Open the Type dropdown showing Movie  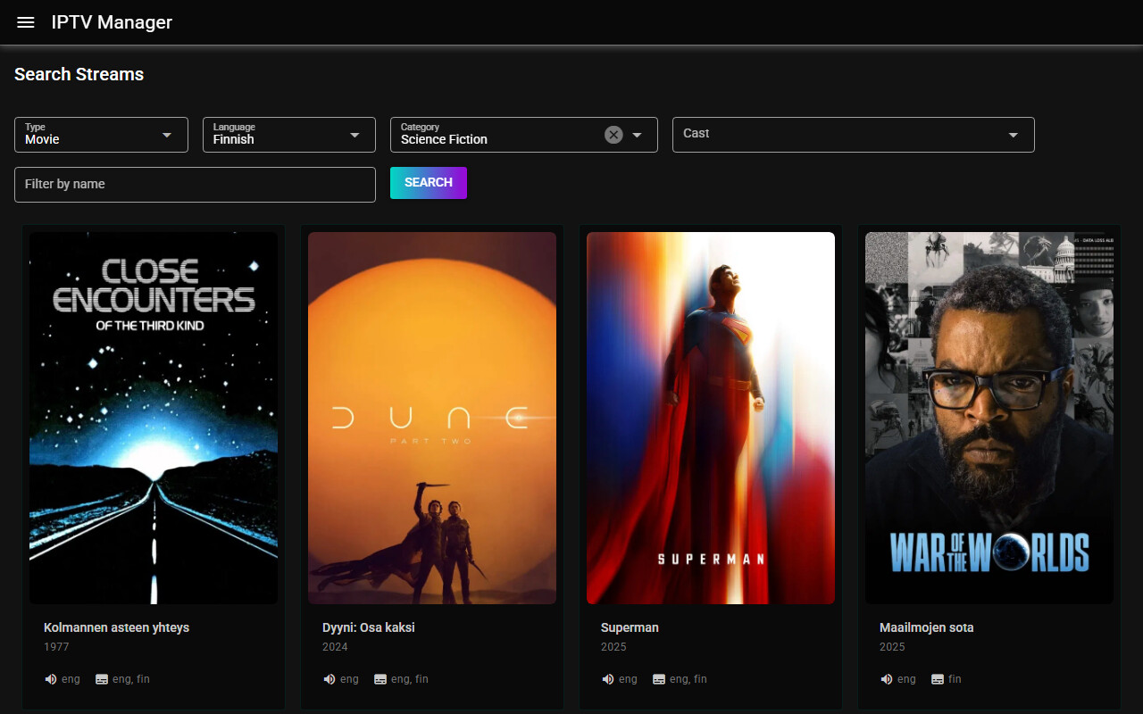[x=101, y=135]
